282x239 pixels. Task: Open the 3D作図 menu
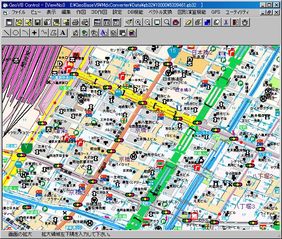[x=99, y=12]
